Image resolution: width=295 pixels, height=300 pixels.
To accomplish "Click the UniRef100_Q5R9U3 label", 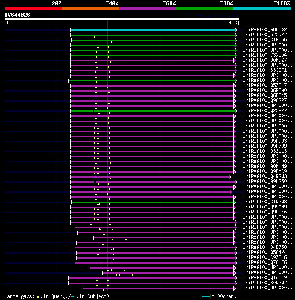I will pos(265,141).
